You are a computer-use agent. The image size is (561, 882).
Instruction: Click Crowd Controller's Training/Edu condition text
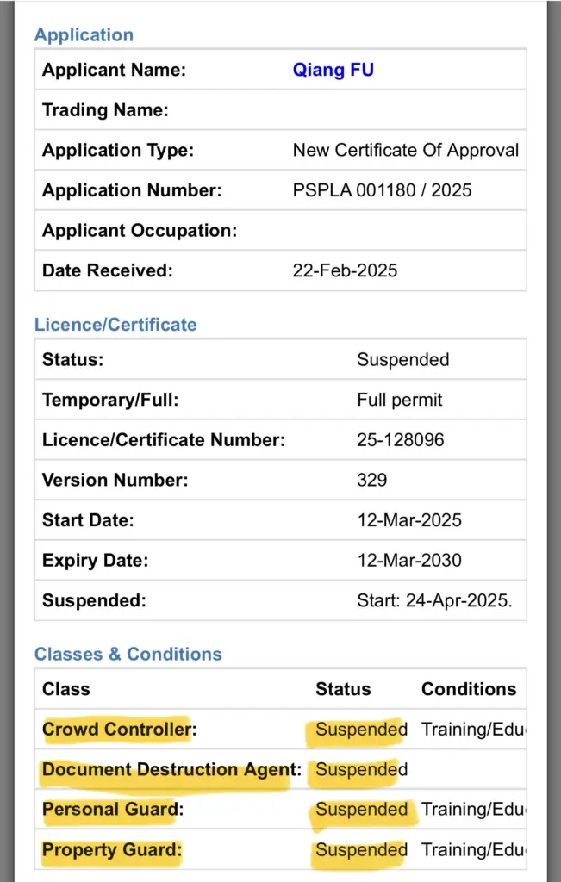[x=474, y=729]
